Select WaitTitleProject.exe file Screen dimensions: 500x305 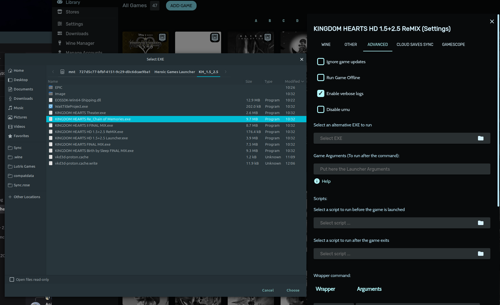click(x=176, y=107)
